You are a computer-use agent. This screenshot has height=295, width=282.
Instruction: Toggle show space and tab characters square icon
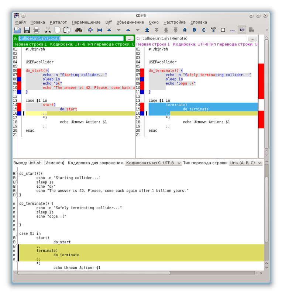(223, 30)
